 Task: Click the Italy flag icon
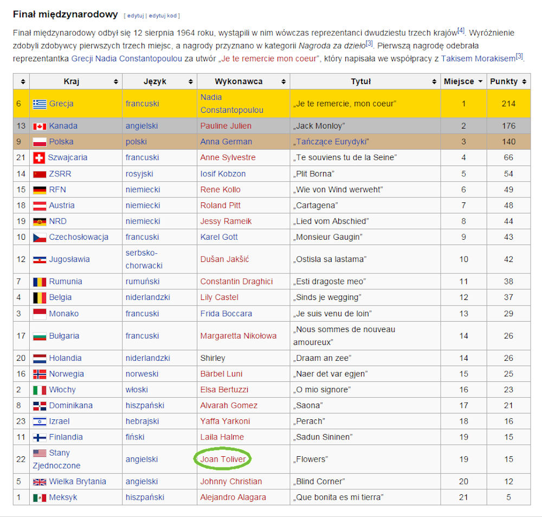40,390
